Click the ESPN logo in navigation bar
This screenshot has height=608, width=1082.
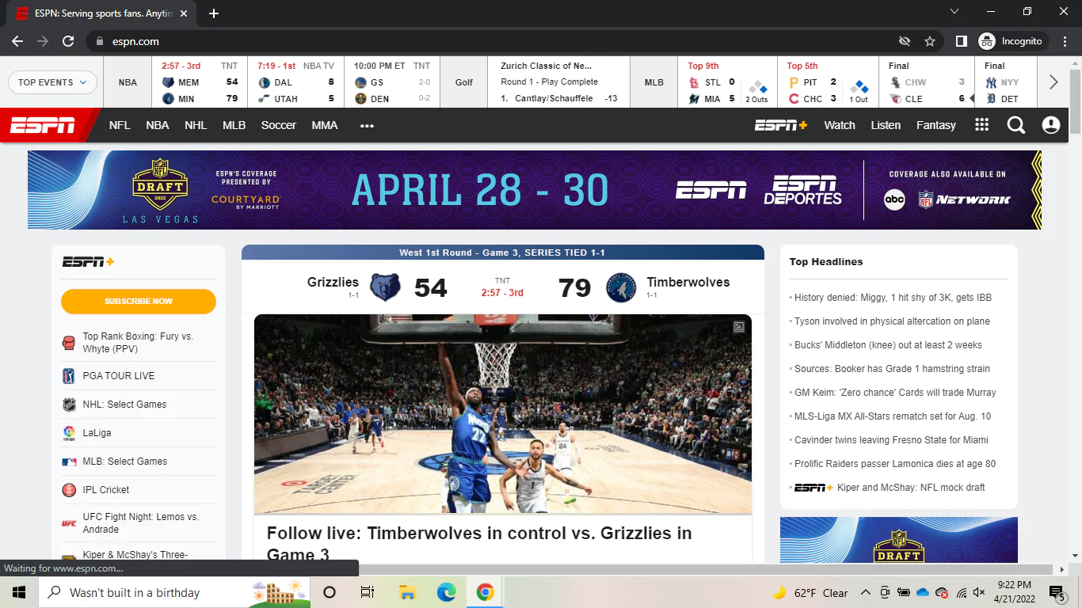coord(43,125)
